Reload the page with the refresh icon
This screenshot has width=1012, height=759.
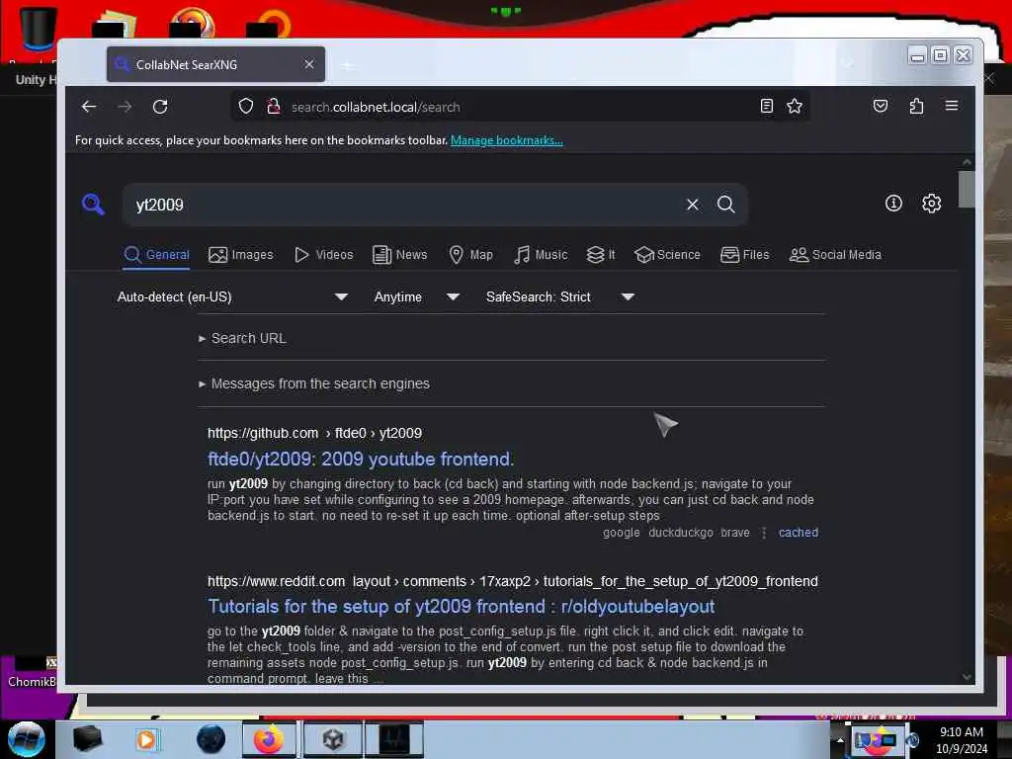160,107
